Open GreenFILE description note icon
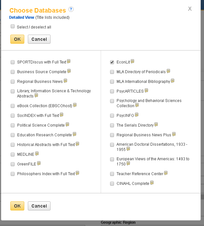The height and width of the screenshot is (226, 204). [x=39, y=163]
